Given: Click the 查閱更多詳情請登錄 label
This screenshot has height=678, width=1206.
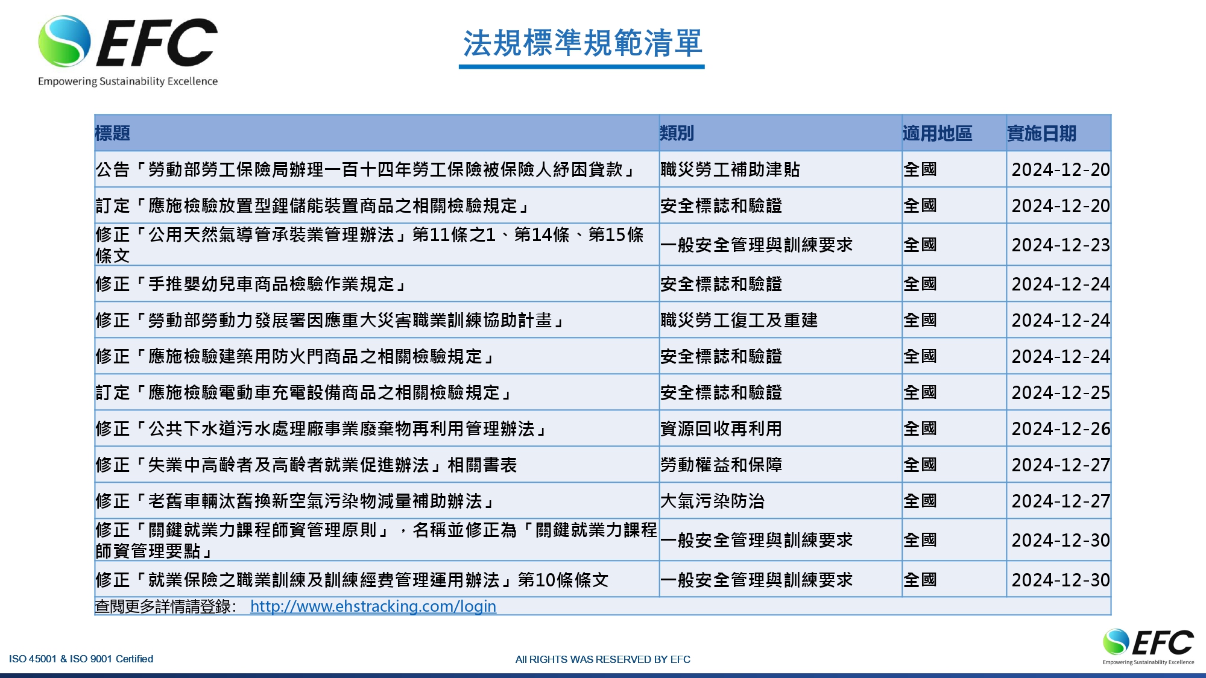Looking at the screenshot, I should [x=165, y=606].
